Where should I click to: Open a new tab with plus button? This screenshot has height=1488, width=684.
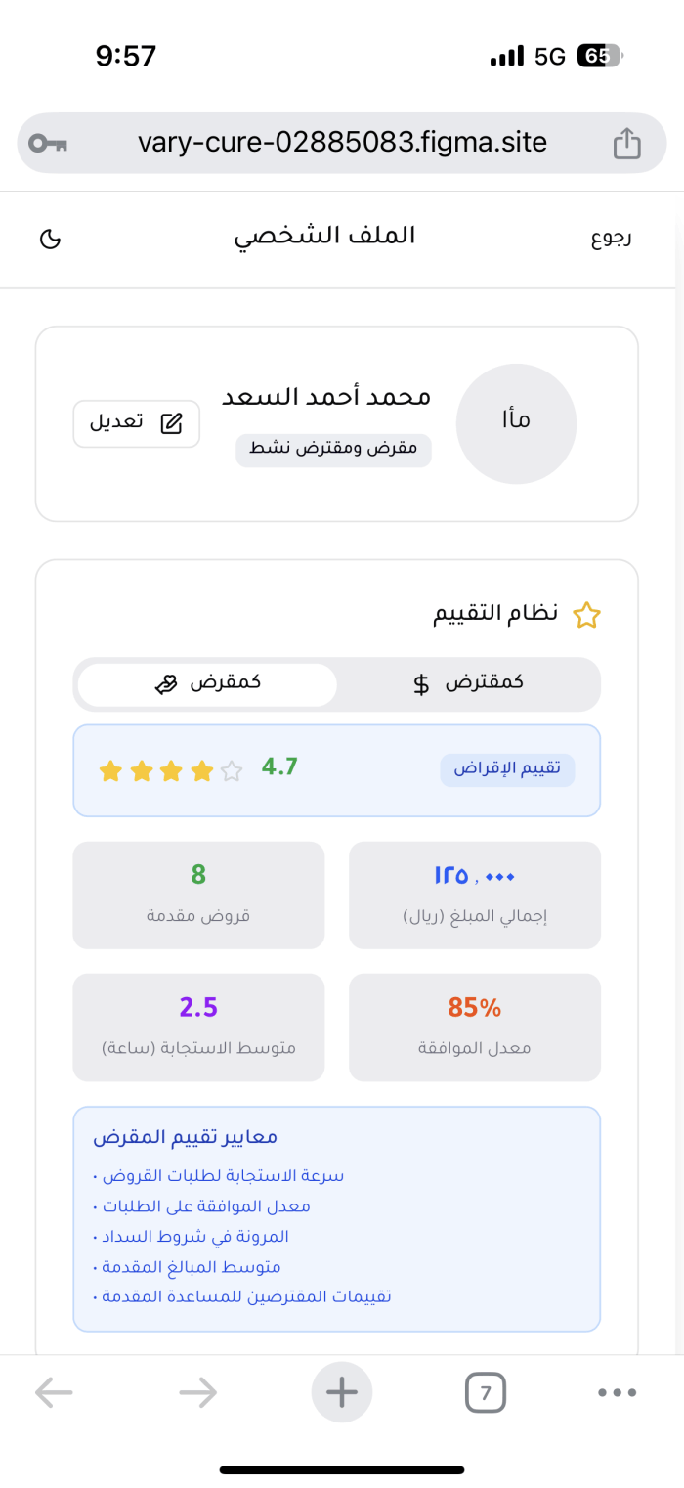[342, 1391]
